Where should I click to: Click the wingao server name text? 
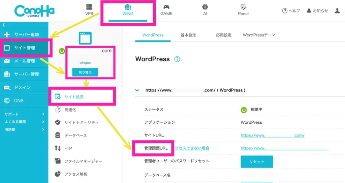[x=85, y=63]
